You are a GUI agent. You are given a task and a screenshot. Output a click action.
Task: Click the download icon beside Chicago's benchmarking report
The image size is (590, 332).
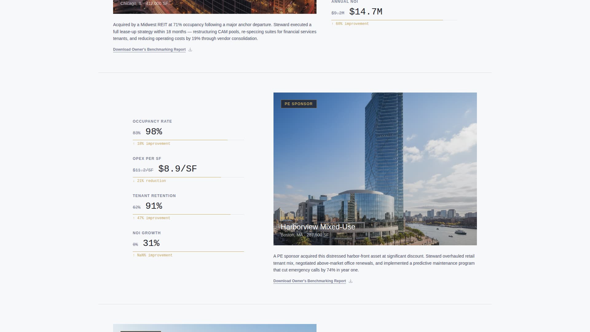(190, 49)
